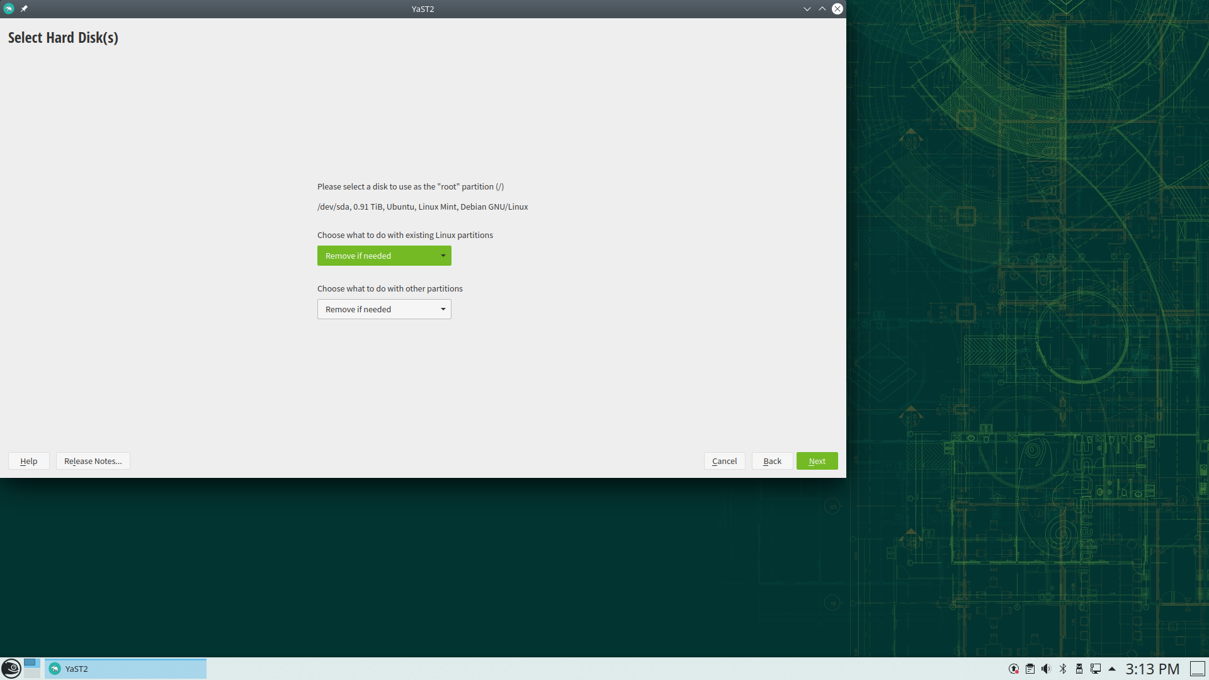This screenshot has height=680, width=1209.
Task: Open the Help dialog
Action: [29, 461]
